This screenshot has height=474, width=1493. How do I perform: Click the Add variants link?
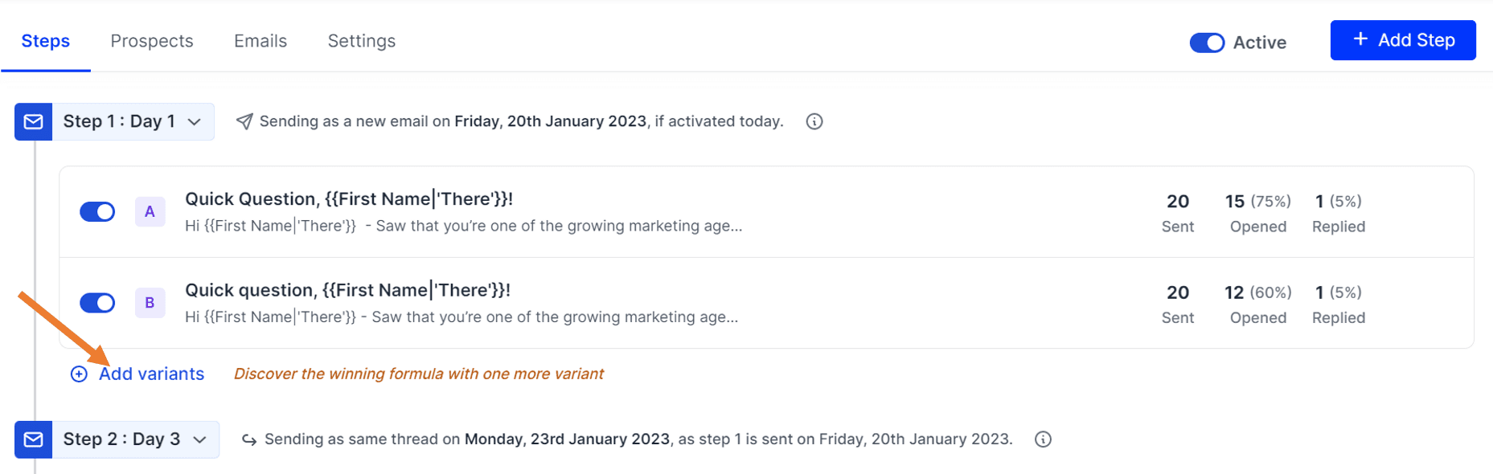click(x=152, y=374)
